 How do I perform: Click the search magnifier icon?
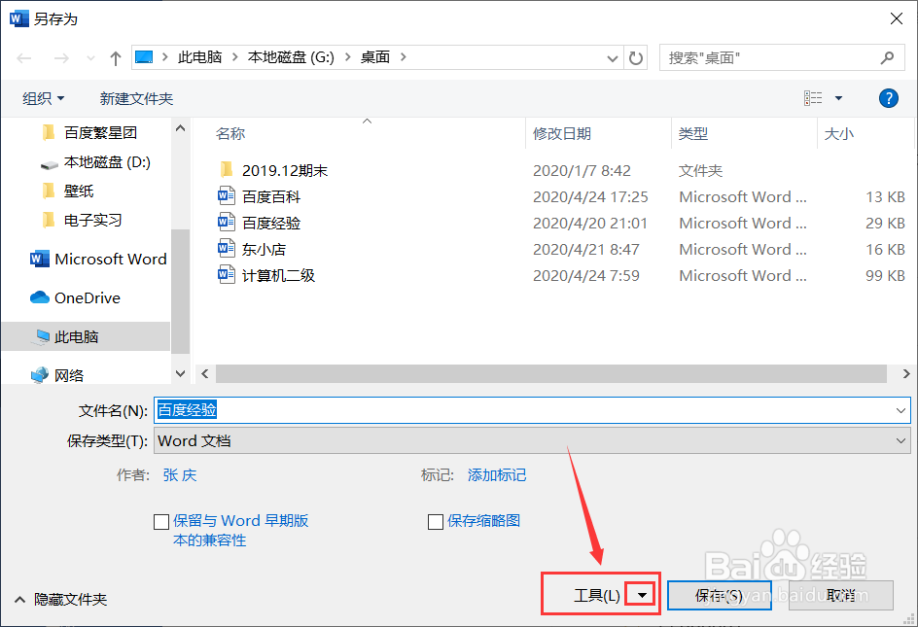887,57
